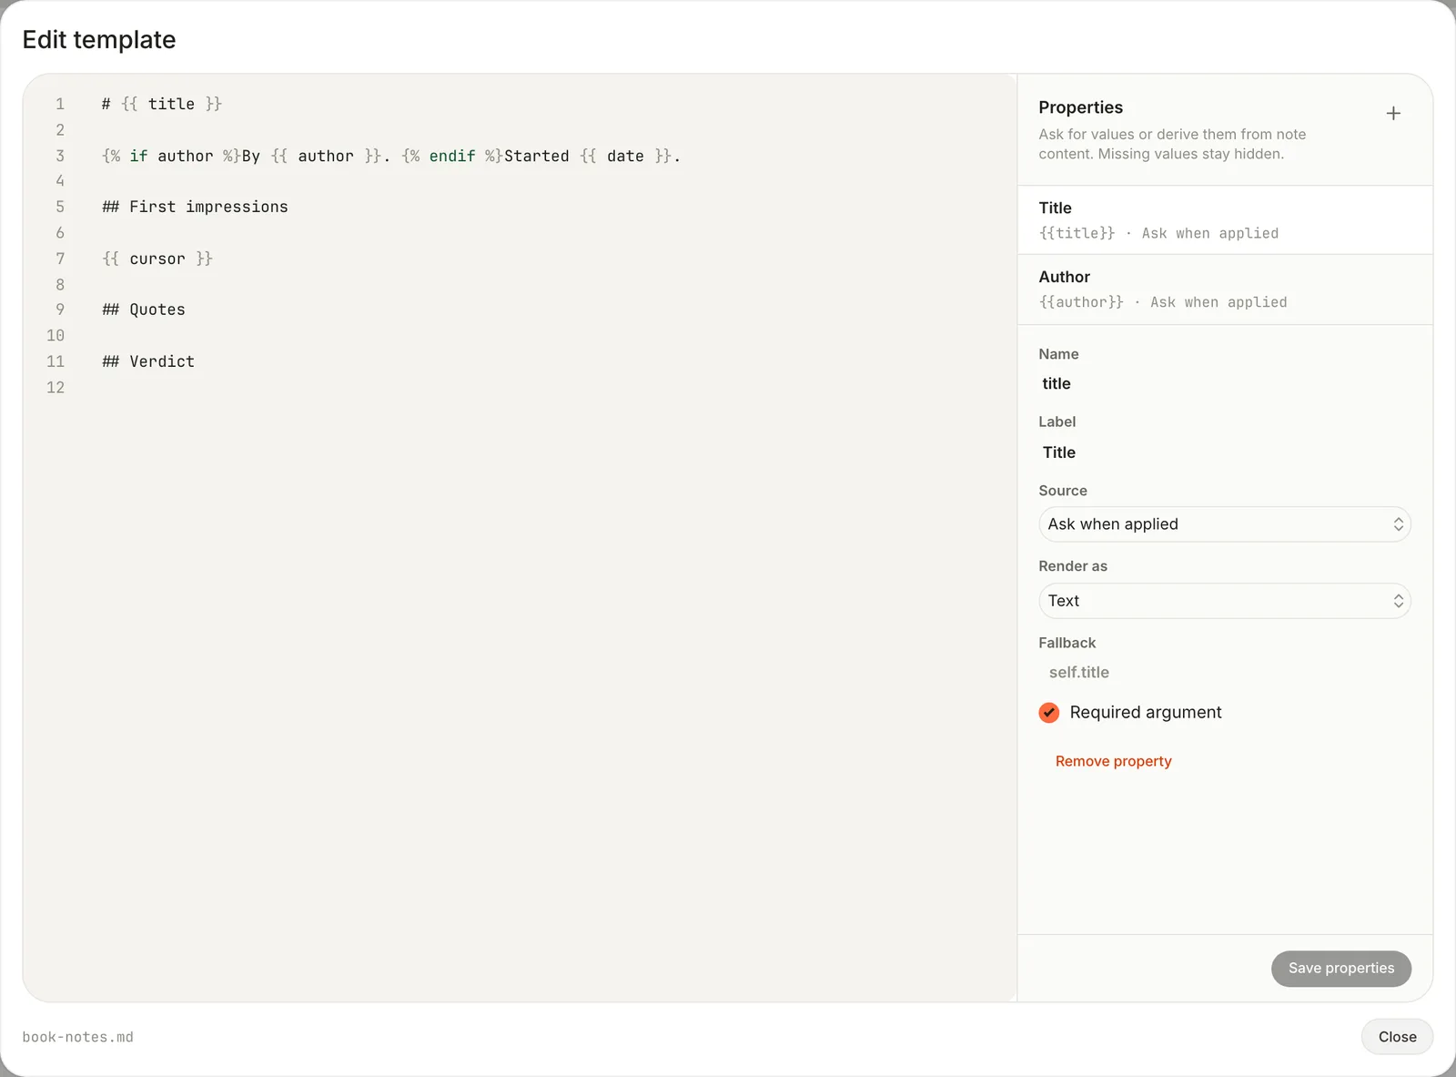Click the '## Verdict' heading line

(148, 361)
